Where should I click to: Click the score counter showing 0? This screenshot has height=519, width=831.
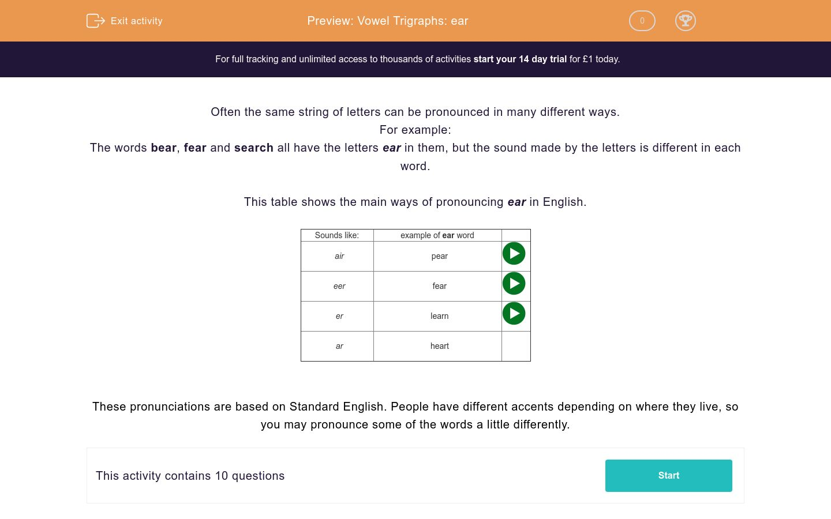click(642, 21)
